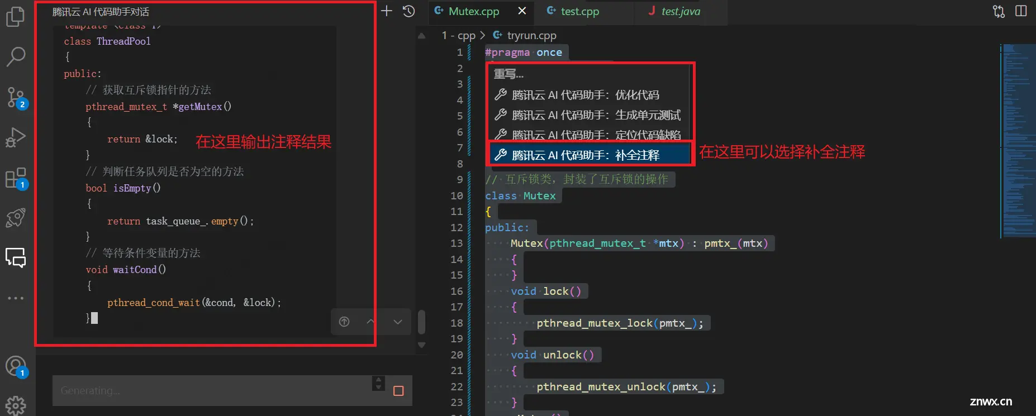Click the tryrun.cpp breadcrumb
The height and width of the screenshot is (416, 1036).
coord(531,35)
